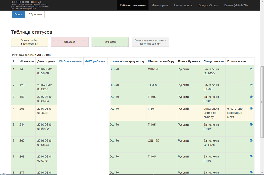Sort table by ФИО заявителя

[70, 61]
